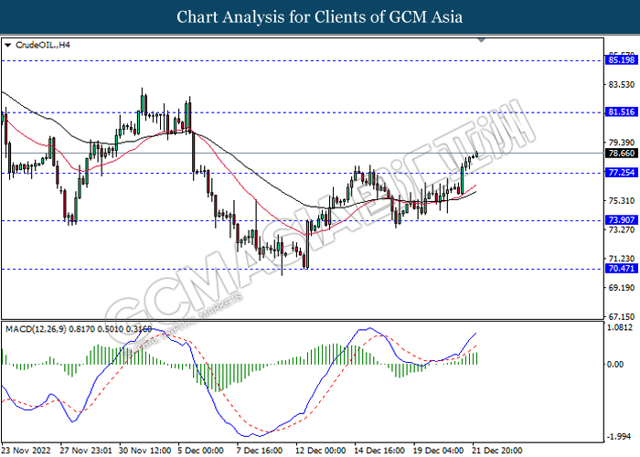
Task: Click the 7 Dec 16:00 time label
Action: [x=260, y=451]
